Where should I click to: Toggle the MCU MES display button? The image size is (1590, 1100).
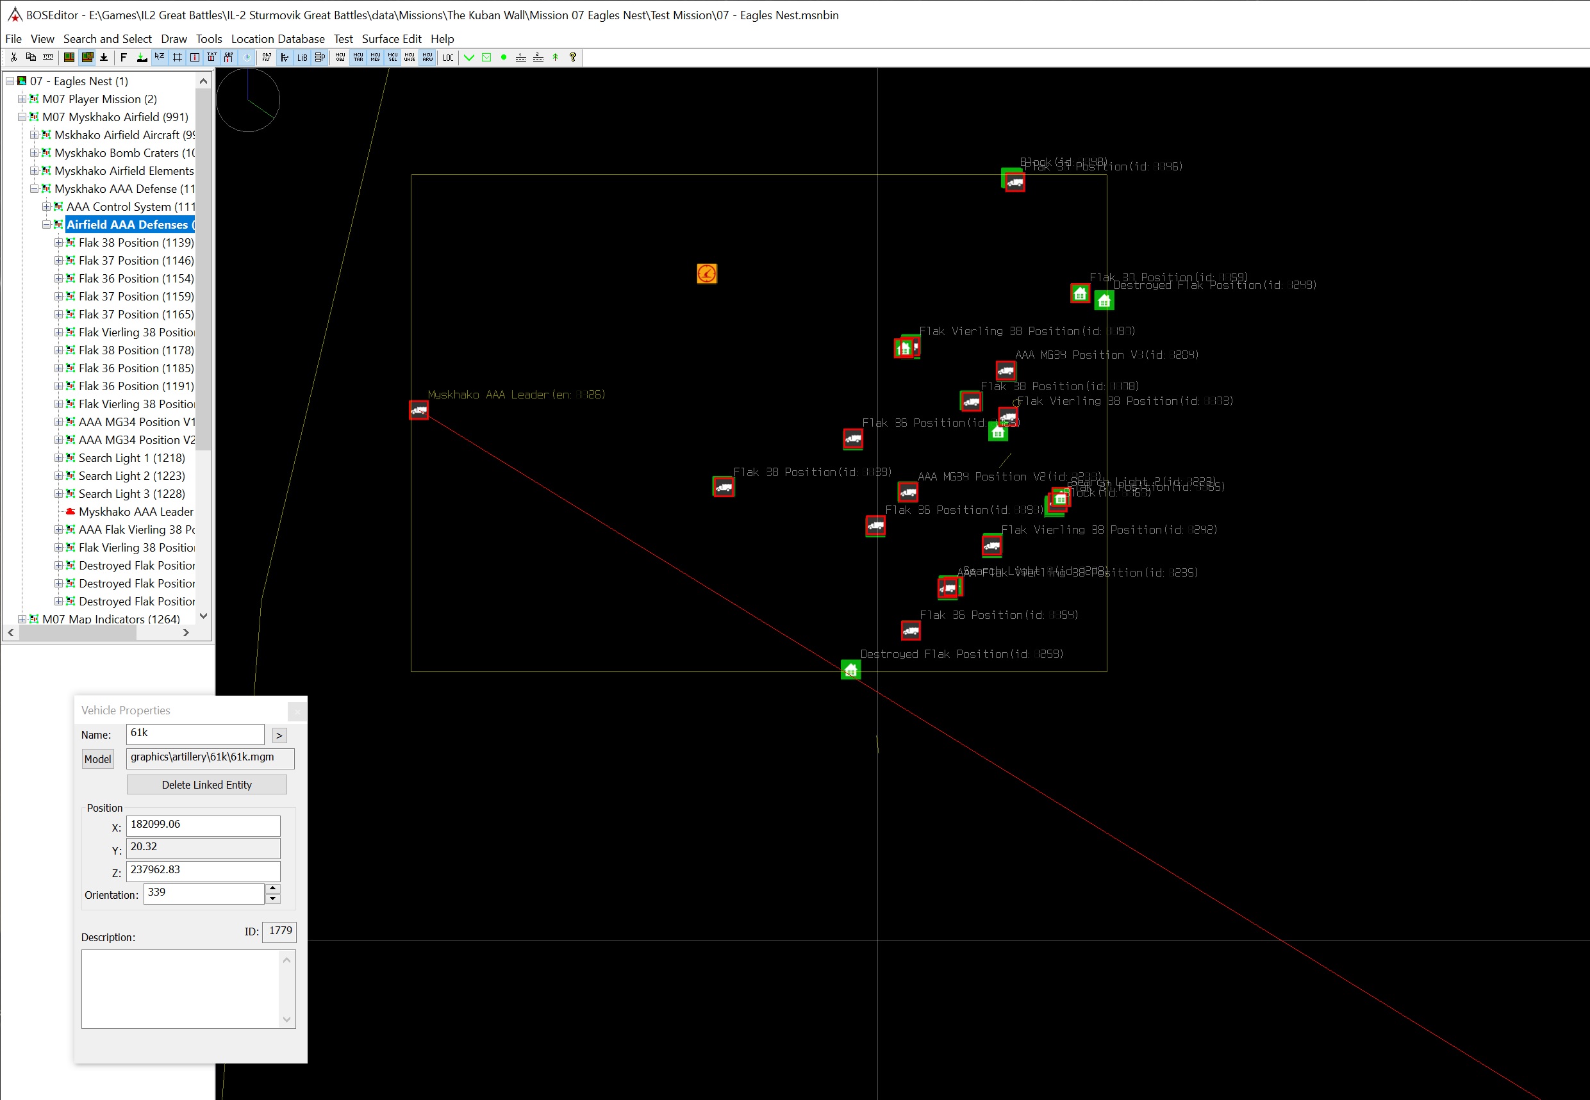click(375, 58)
